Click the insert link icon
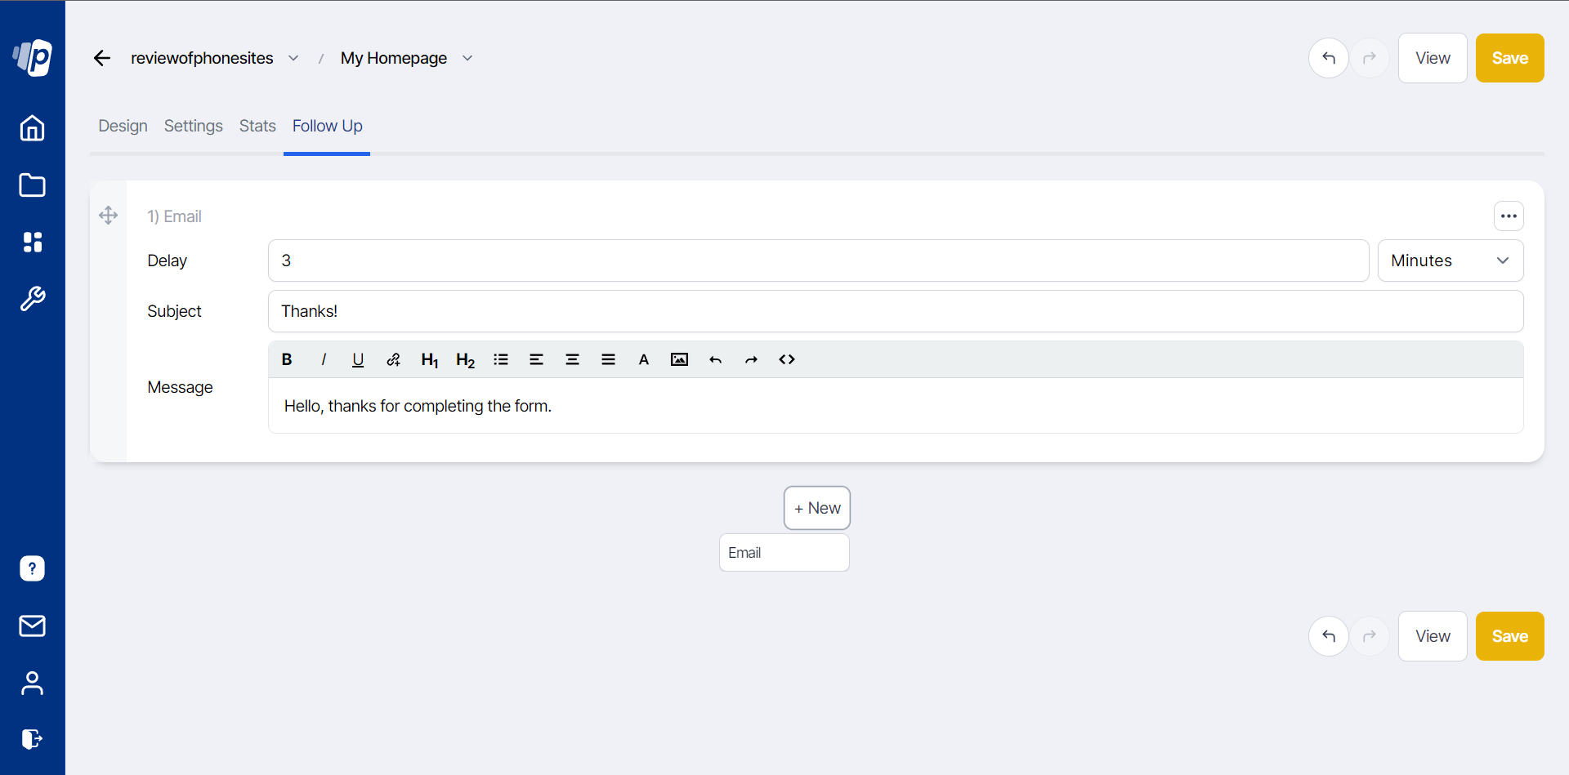 pos(393,359)
